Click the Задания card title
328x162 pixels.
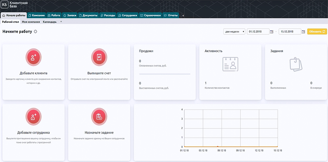[x=277, y=51]
